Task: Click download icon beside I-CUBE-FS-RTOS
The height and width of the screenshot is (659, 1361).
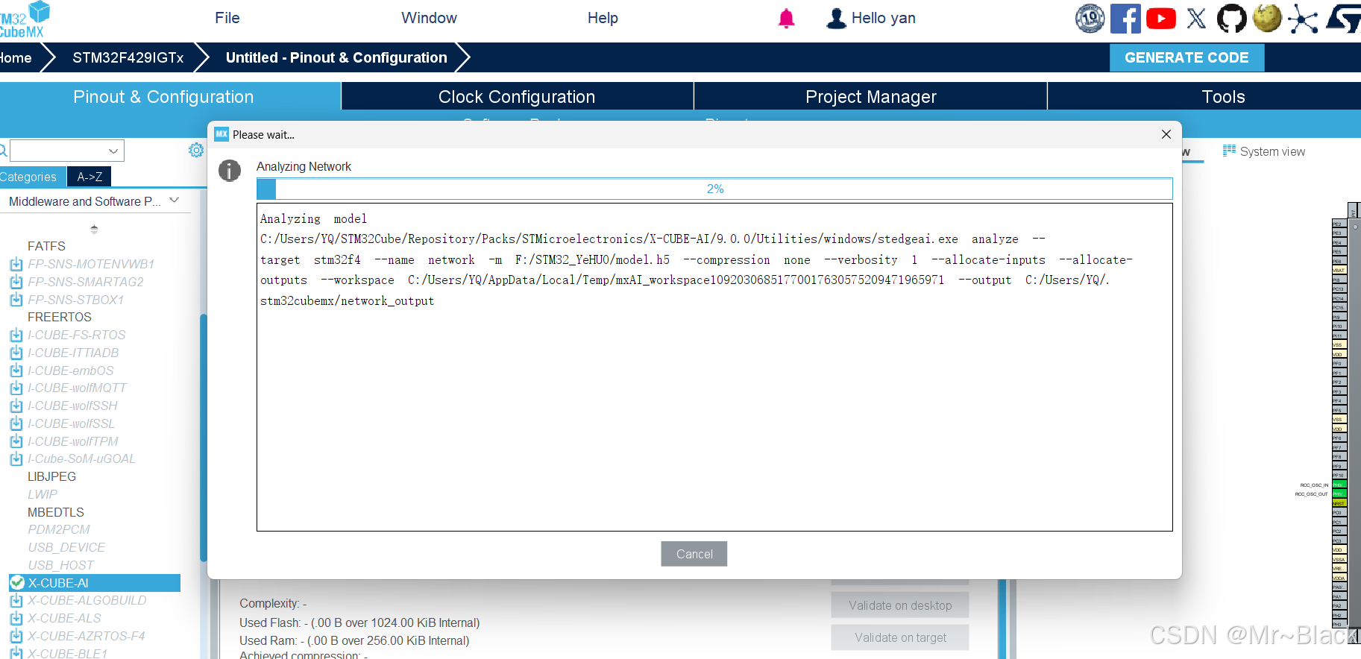Action: coord(16,335)
